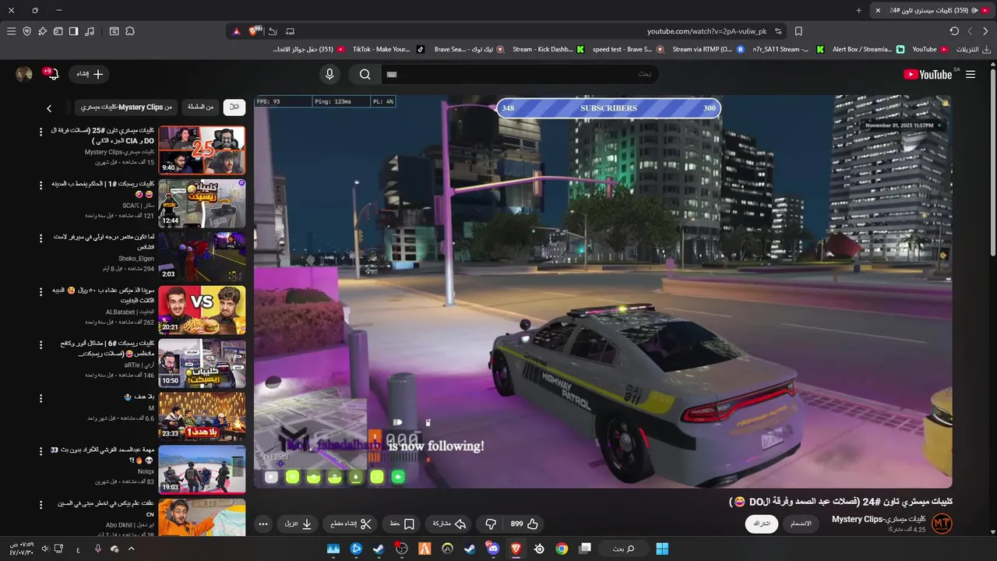
Task: Open the 20:21 VS burger video thumbnail
Action: [202, 309]
